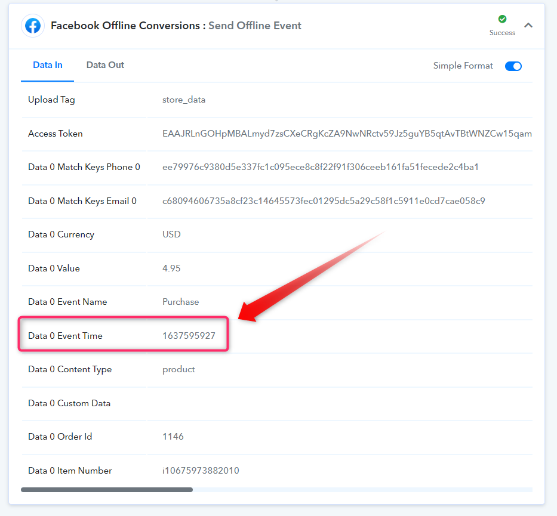The width and height of the screenshot is (557, 516).
Task: Click the Data 0 Currency label
Action: tap(61, 234)
